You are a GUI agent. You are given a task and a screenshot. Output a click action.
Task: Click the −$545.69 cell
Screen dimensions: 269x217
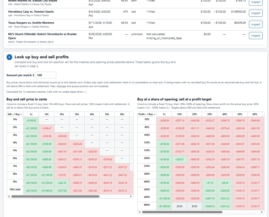tap(255, 120)
